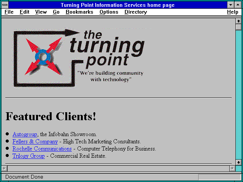Open the View menu
The height and width of the screenshot is (182, 243).
[41, 12]
